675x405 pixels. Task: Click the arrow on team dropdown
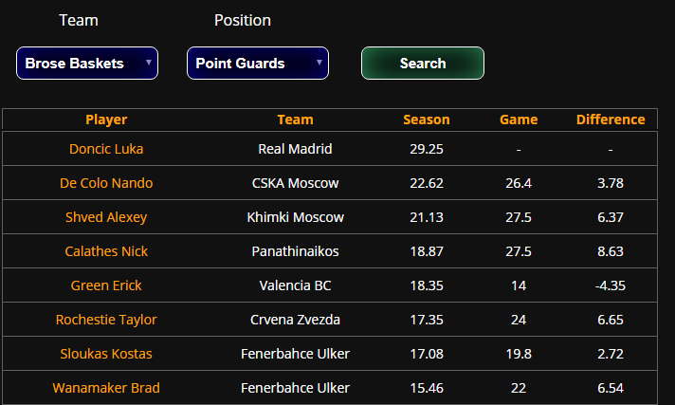coord(149,63)
